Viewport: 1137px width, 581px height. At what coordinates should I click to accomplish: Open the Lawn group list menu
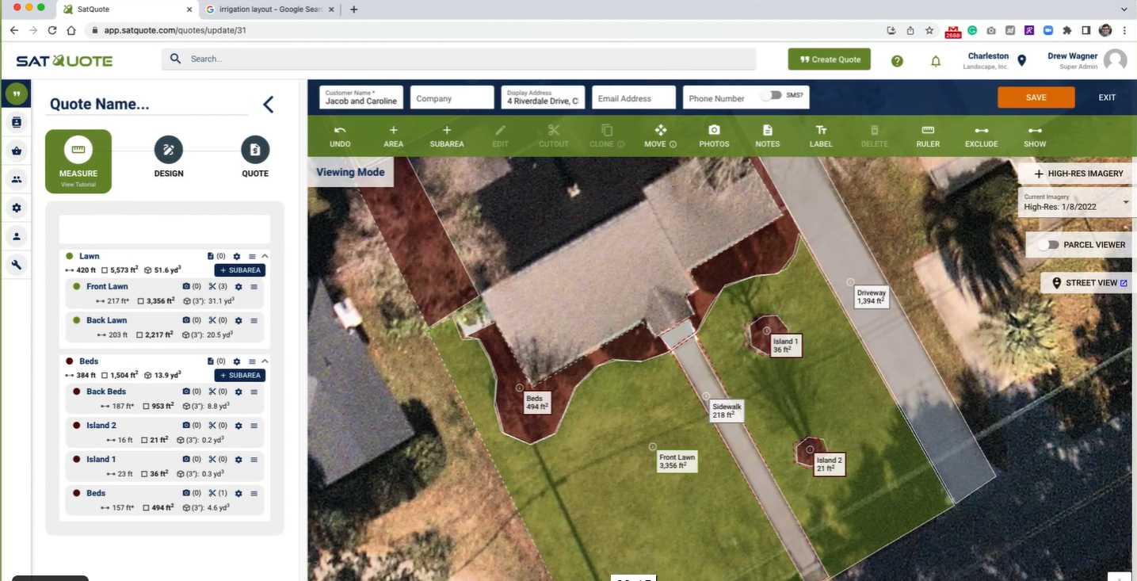point(252,256)
